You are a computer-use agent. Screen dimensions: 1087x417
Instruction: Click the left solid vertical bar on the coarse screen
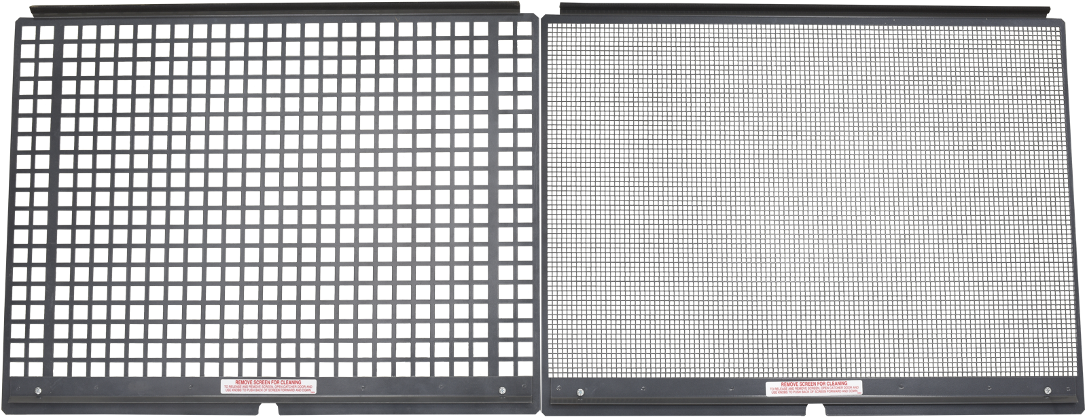click(x=58, y=204)
